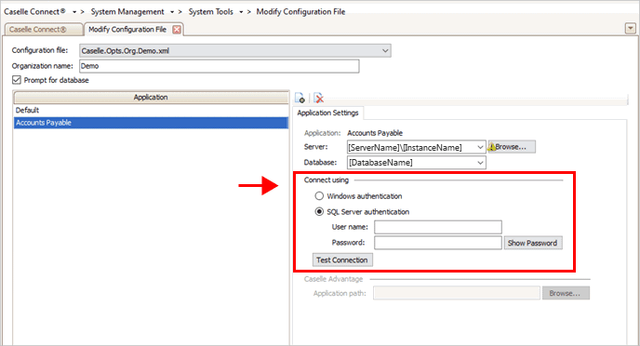Click the Password input field

[x=438, y=243]
